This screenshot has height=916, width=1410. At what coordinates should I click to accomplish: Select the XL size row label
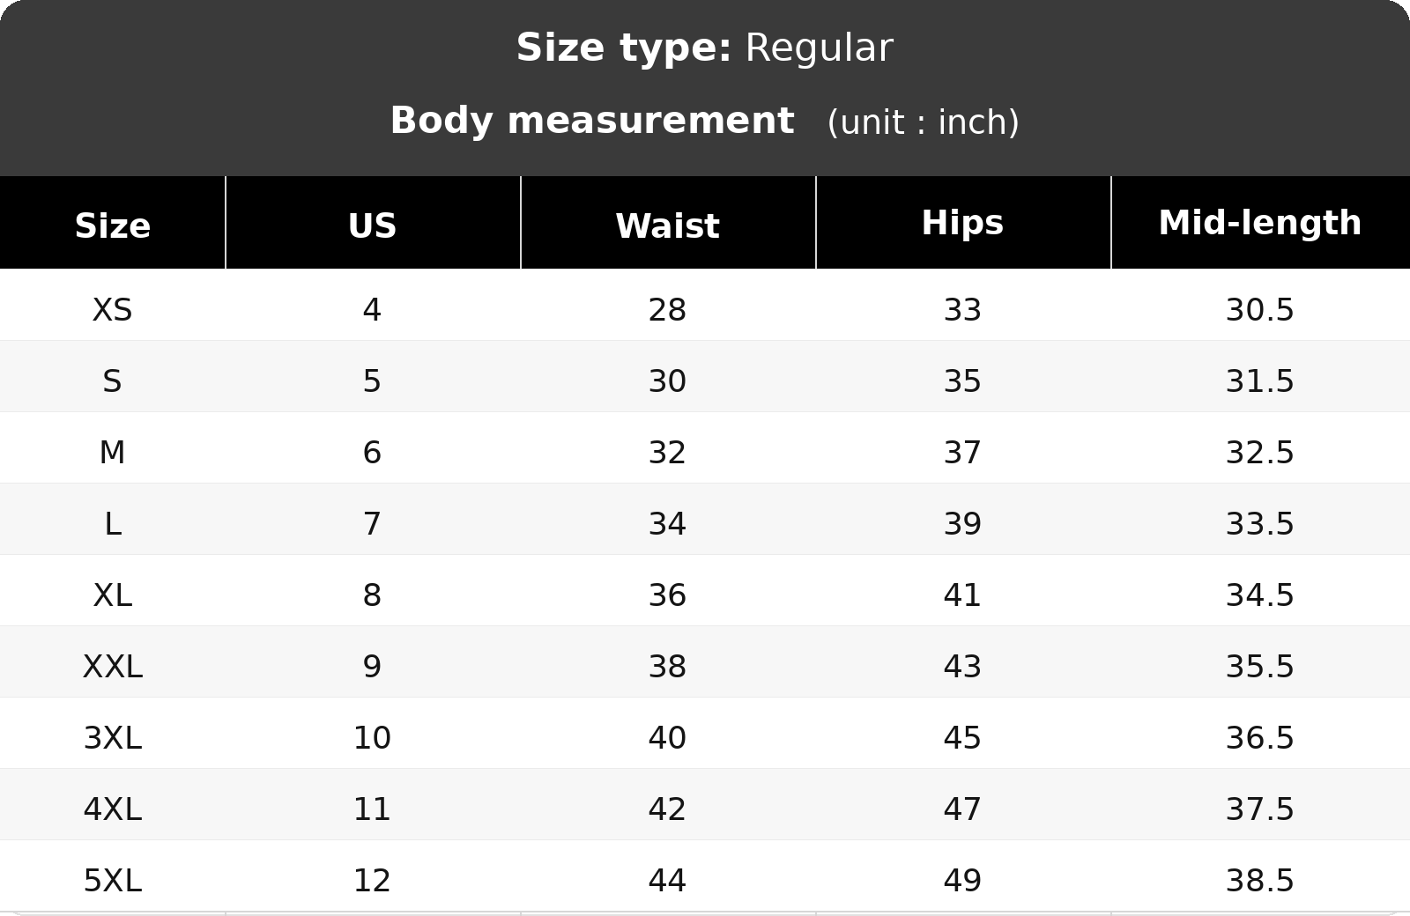tap(112, 595)
